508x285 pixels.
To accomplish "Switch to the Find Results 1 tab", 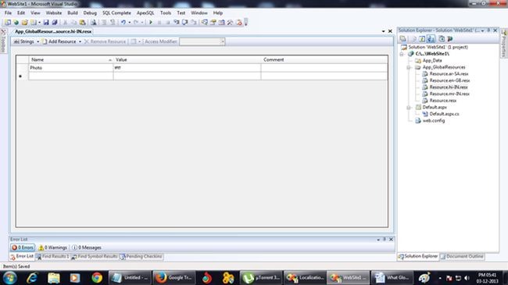I will click(52, 256).
